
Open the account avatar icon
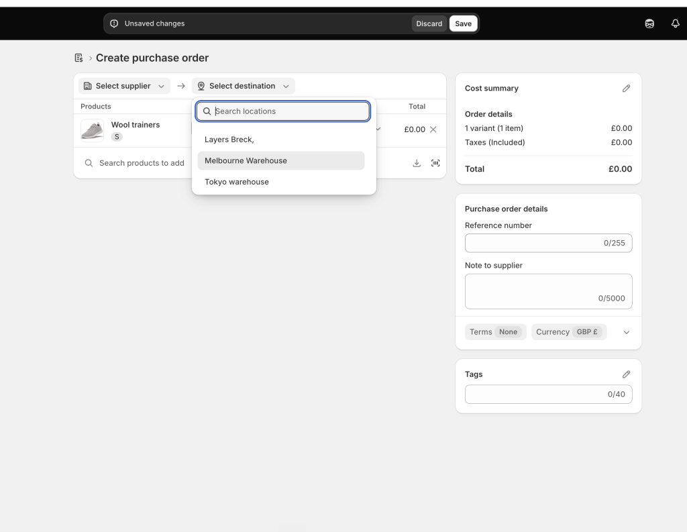coord(649,23)
